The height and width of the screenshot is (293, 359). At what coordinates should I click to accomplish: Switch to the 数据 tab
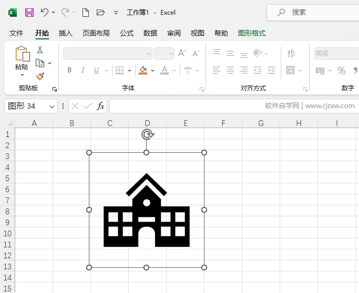(x=150, y=34)
